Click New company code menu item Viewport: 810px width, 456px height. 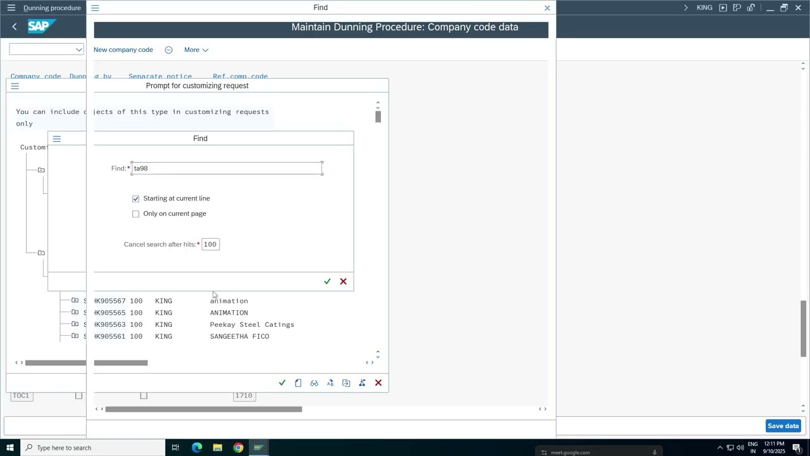(123, 50)
